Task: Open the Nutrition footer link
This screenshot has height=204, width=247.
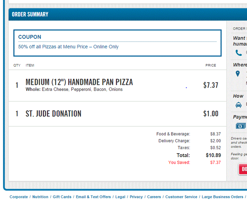Action: pos(40,197)
